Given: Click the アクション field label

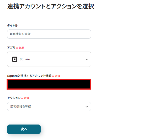Looking at the screenshot, I should (x=14, y=98).
